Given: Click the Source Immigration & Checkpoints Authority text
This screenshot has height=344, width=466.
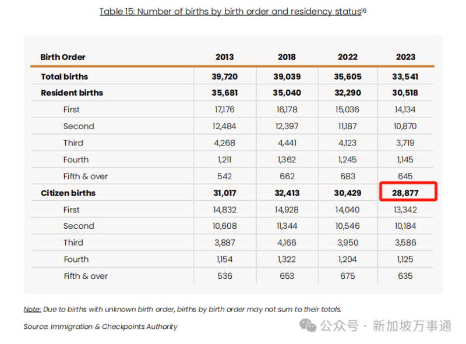Looking at the screenshot, I should point(100,327).
